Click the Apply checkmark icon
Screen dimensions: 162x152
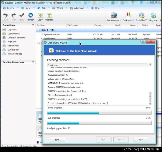pos(22,15)
